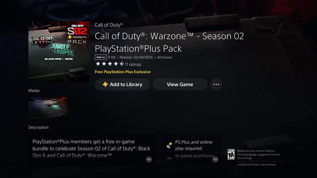Click the In-game purchases icon

[169, 158]
